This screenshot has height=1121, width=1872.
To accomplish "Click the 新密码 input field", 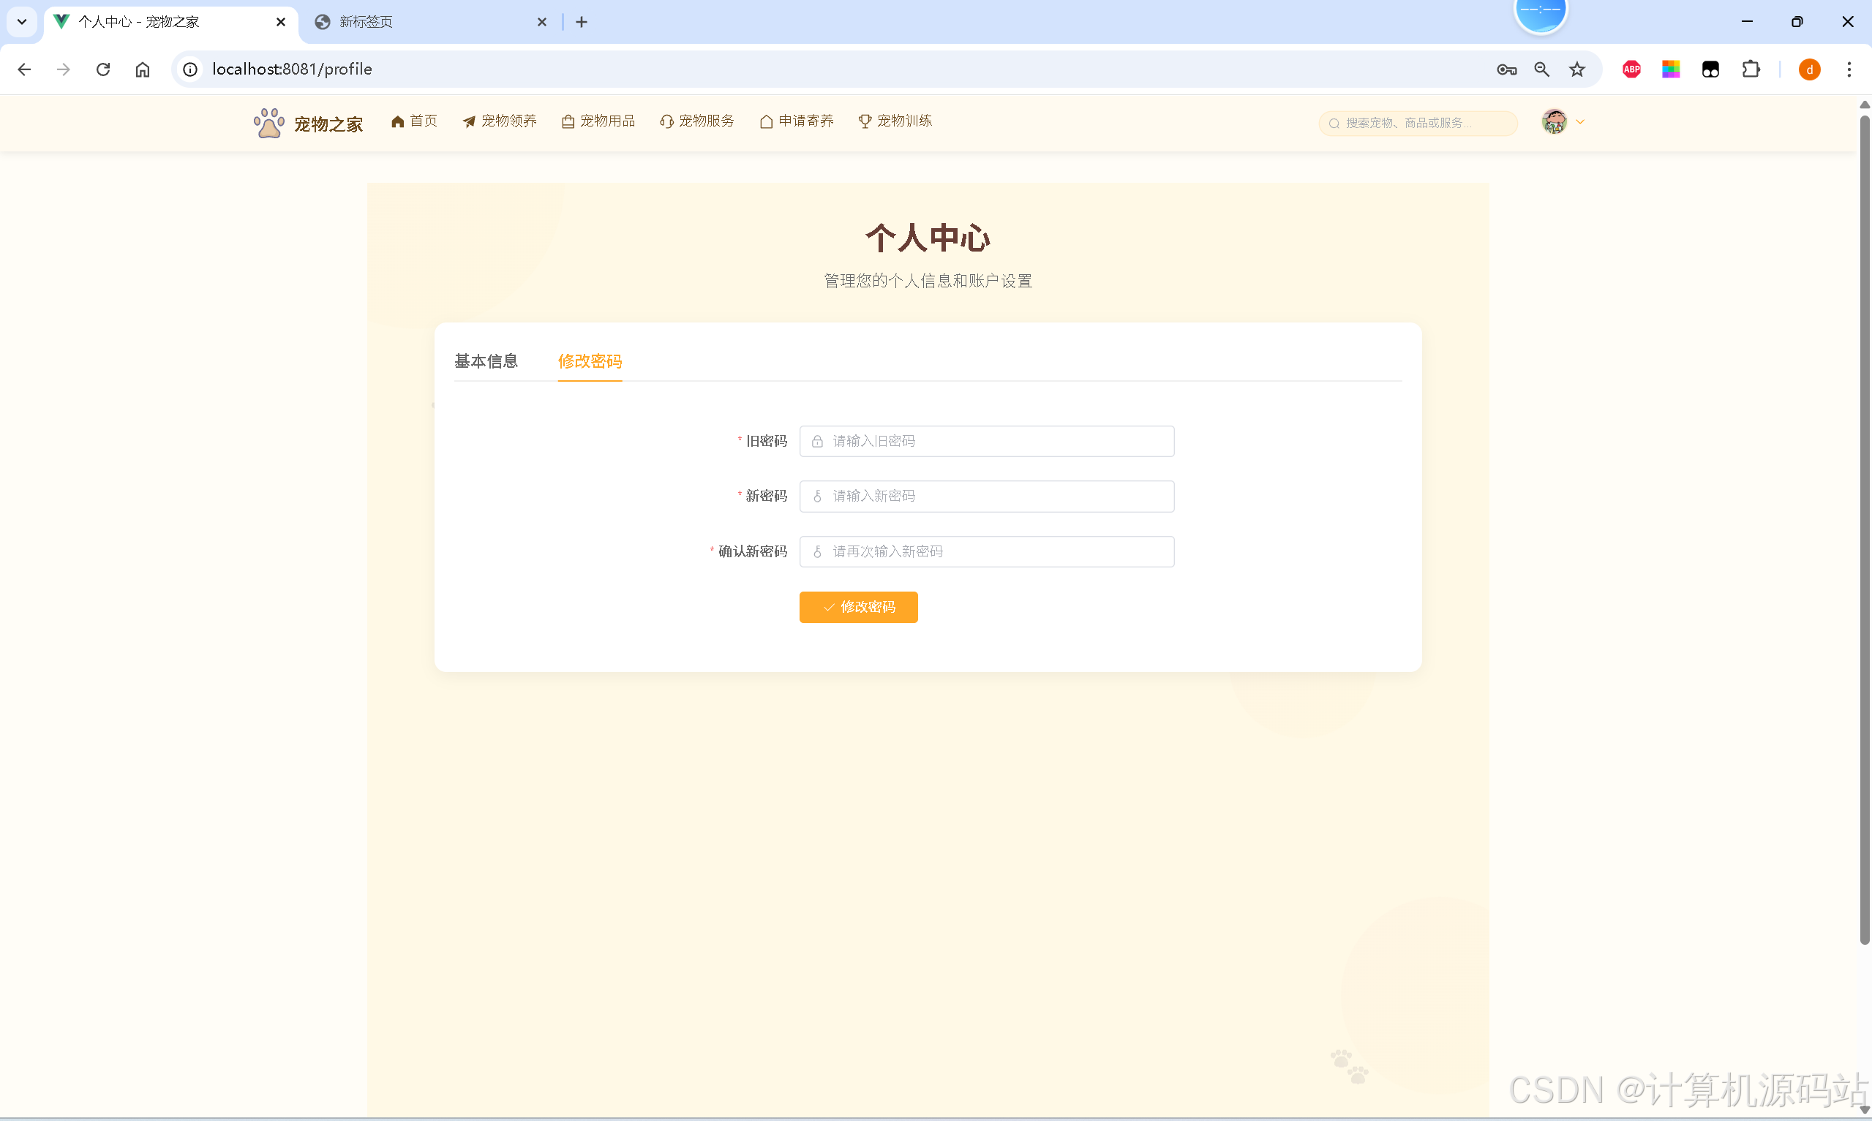I will (x=987, y=497).
